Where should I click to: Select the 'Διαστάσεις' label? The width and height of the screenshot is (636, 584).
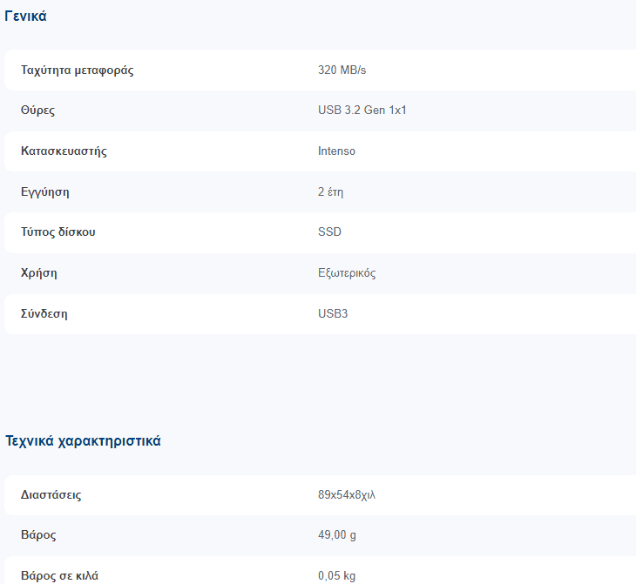point(51,495)
